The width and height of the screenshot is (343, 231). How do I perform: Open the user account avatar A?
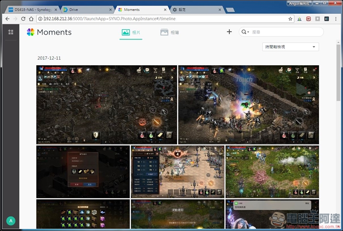(11, 221)
